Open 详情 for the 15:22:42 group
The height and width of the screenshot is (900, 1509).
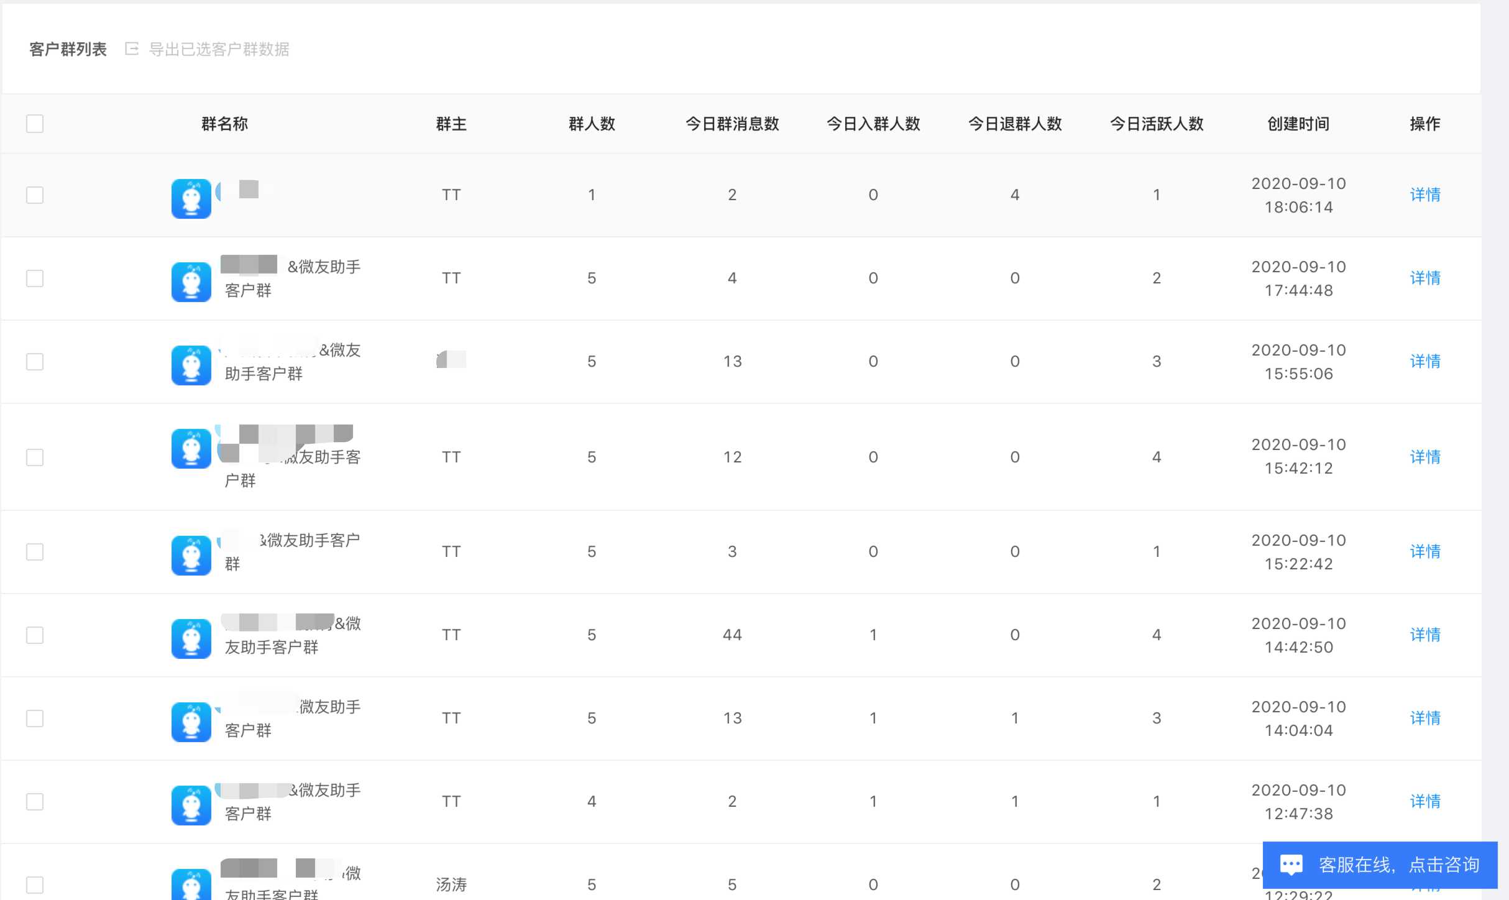click(1425, 552)
